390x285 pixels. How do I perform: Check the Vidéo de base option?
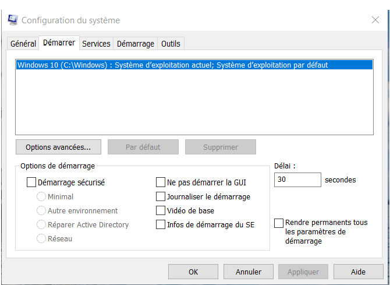tap(161, 210)
